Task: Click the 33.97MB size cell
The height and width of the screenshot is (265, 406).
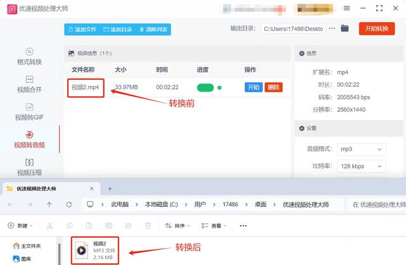Action: click(126, 87)
